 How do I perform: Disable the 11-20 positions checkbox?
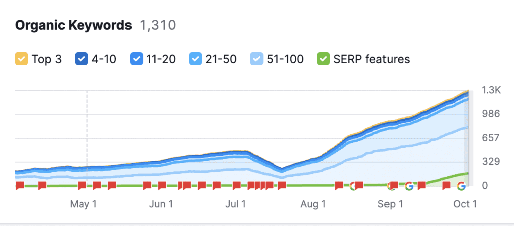(x=136, y=59)
